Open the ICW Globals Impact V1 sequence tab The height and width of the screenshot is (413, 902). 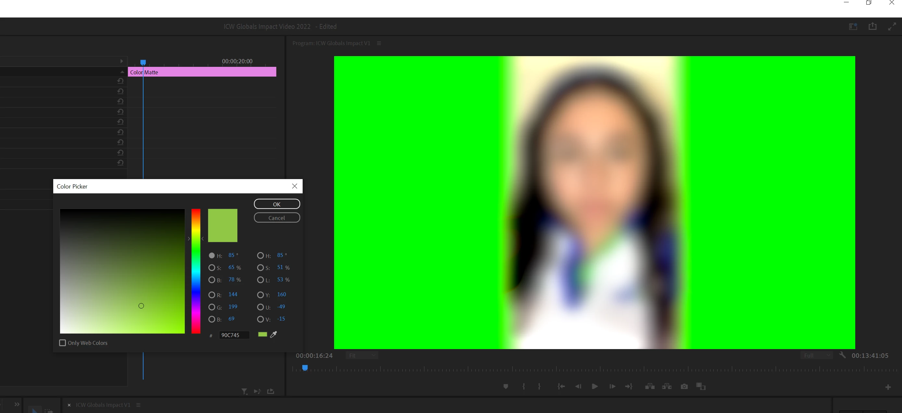click(x=103, y=405)
